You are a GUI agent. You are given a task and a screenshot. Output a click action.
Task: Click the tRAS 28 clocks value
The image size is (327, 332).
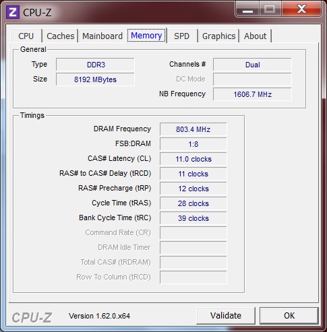(x=194, y=203)
